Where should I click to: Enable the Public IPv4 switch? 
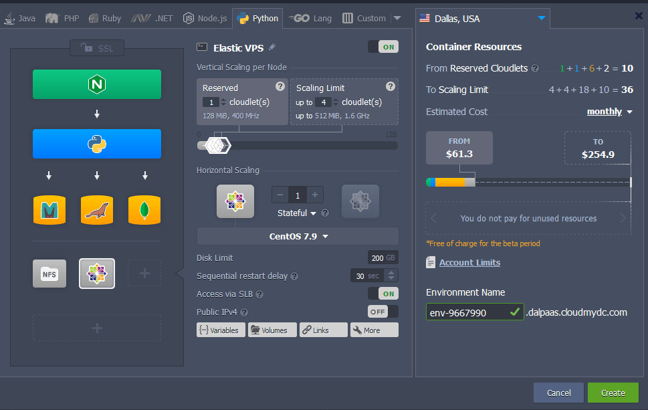point(383,312)
